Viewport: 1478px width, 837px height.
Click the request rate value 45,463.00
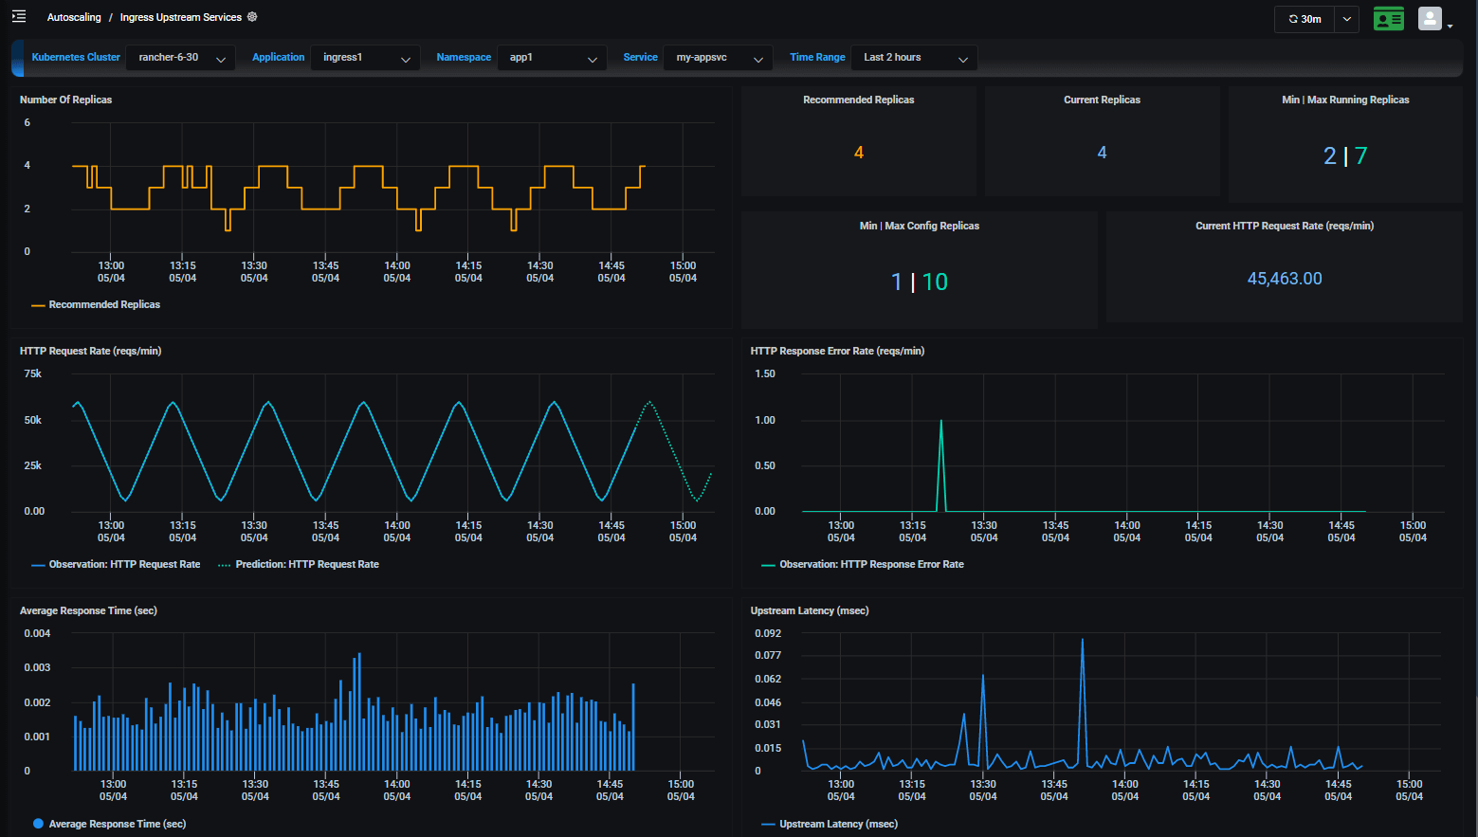1285,279
